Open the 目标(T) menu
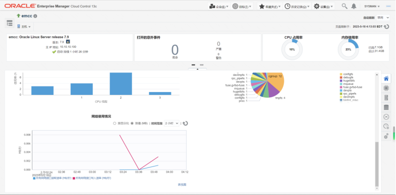 [242, 6]
